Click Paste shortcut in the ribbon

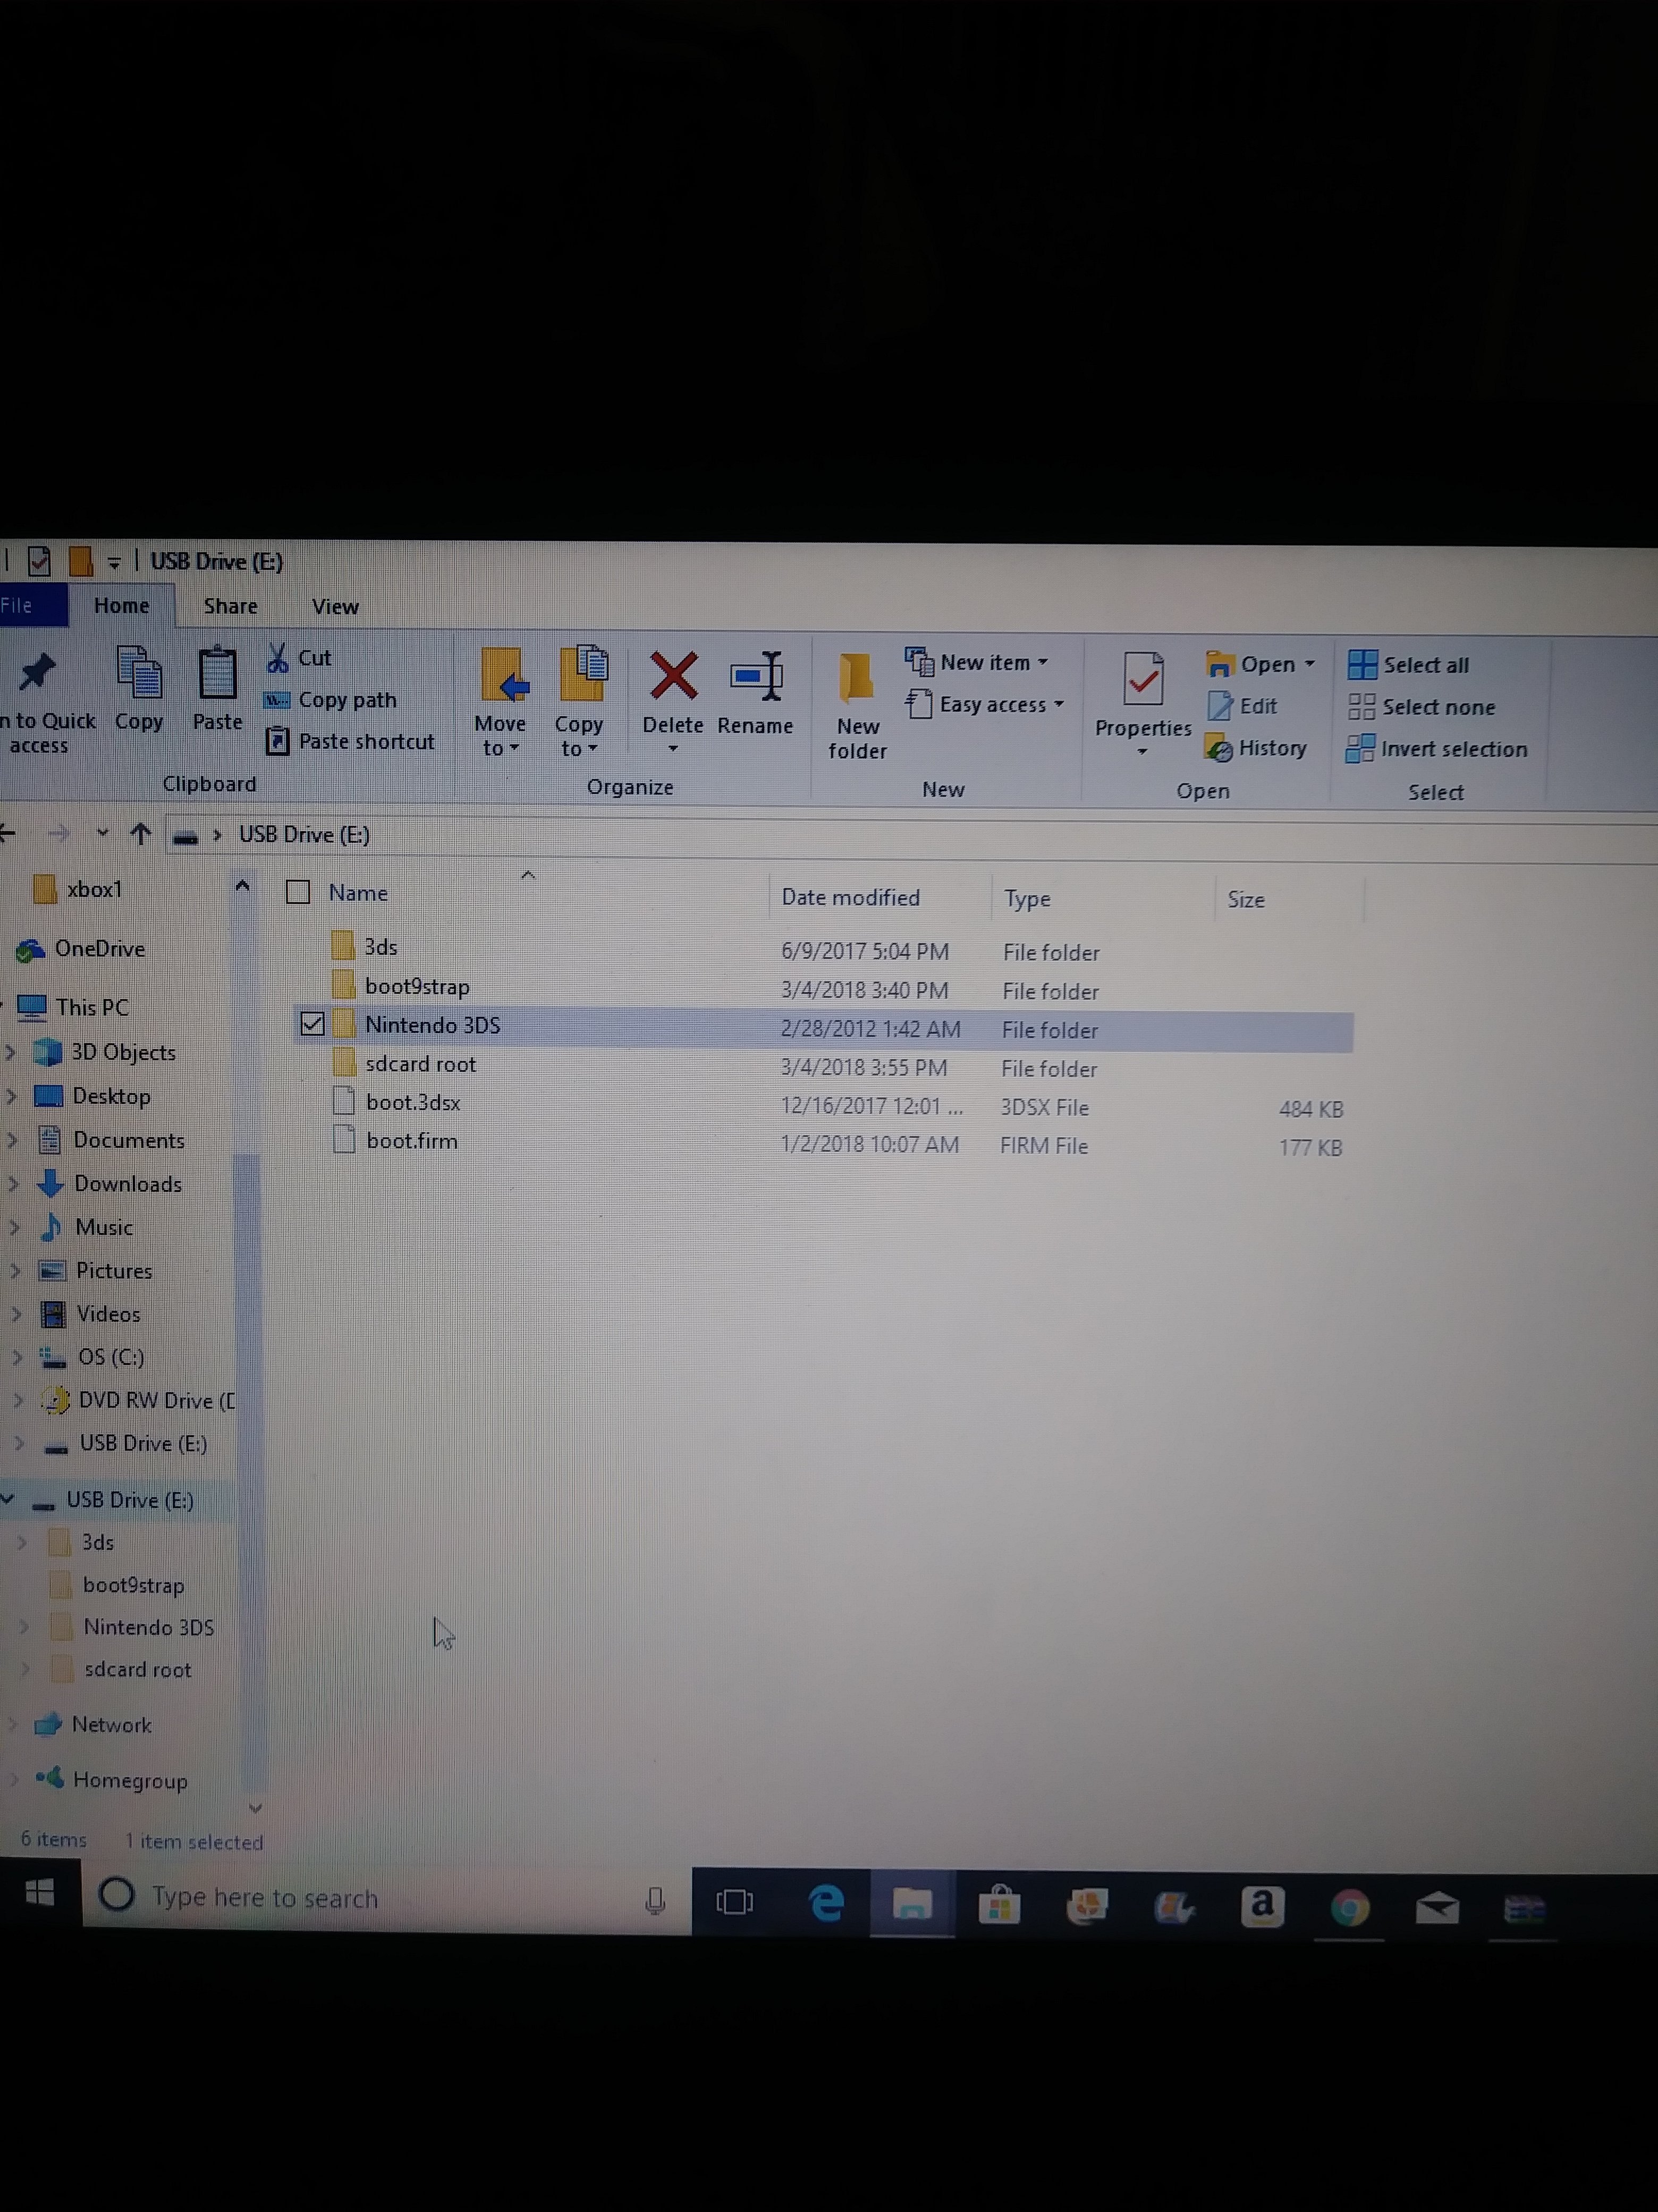[350, 741]
